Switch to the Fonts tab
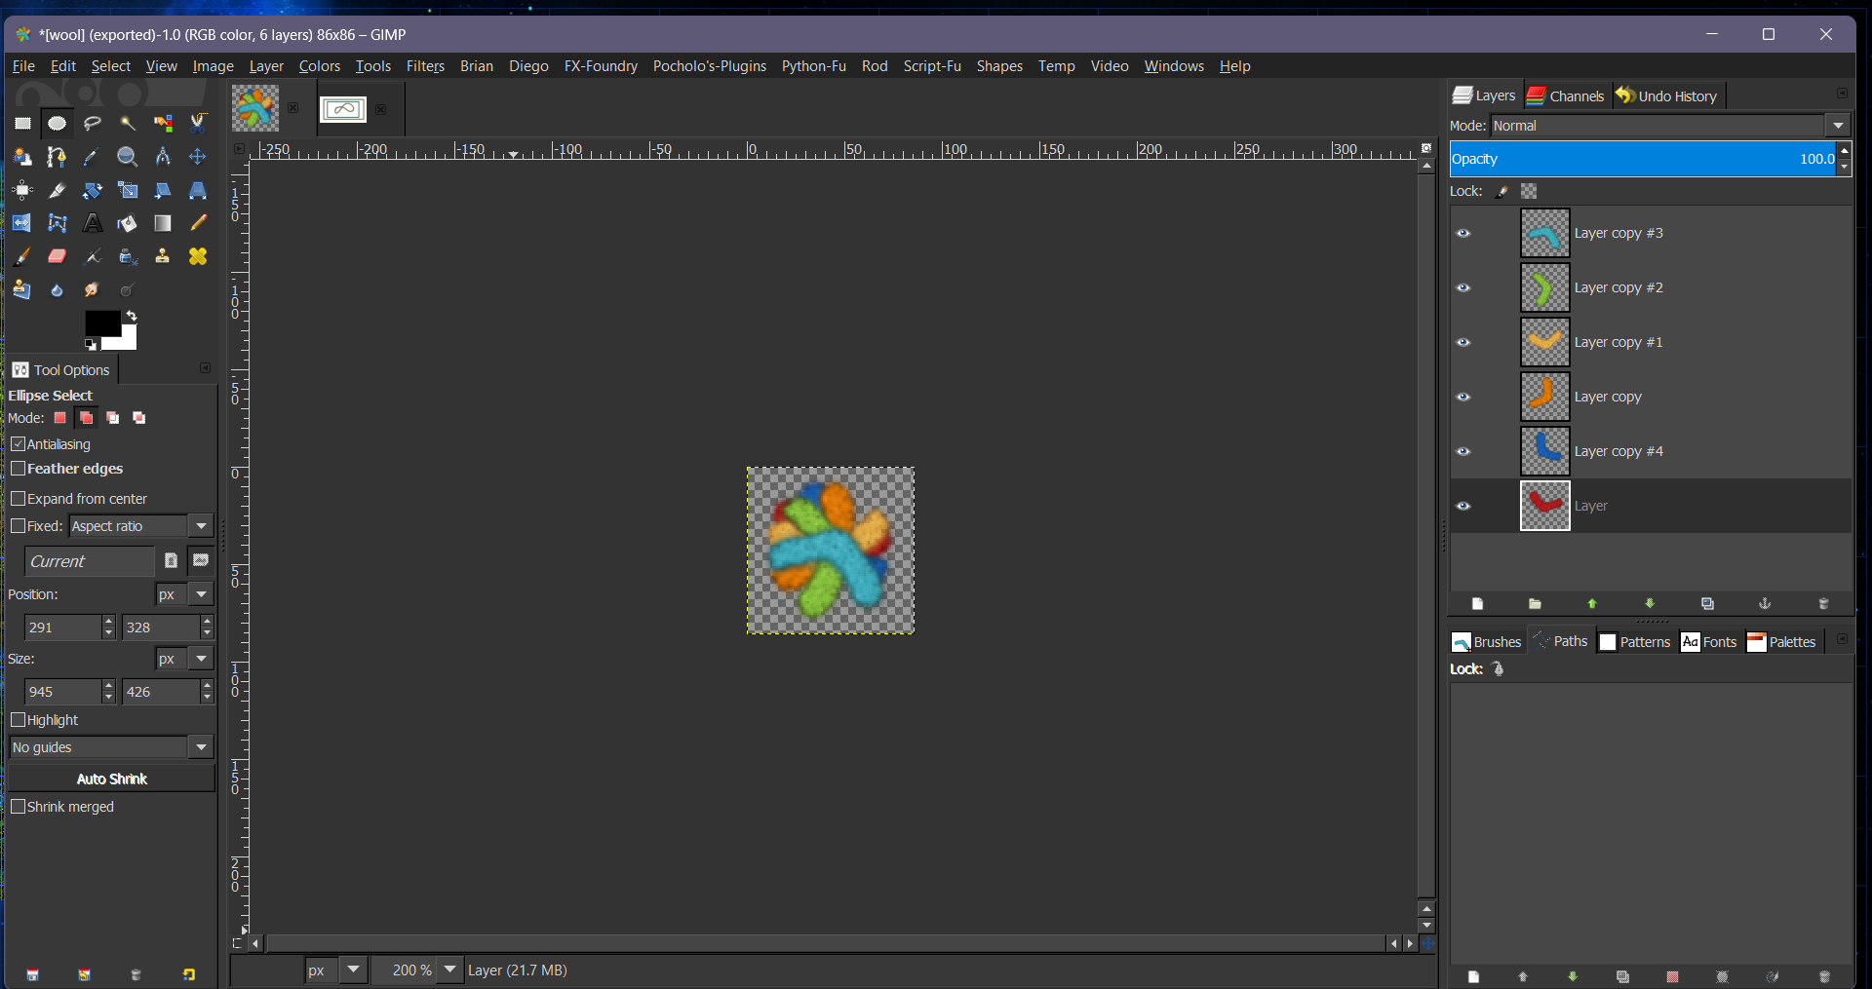The height and width of the screenshot is (989, 1872). pos(1709,641)
